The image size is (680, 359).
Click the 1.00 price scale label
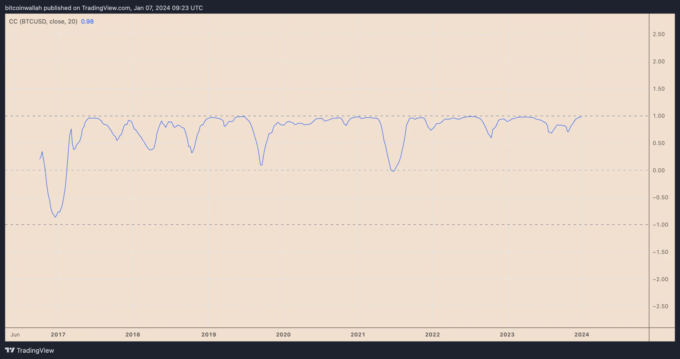(x=659, y=116)
